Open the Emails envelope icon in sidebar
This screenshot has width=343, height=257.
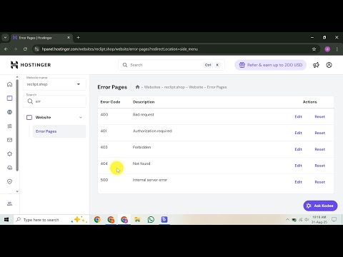[9, 140]
